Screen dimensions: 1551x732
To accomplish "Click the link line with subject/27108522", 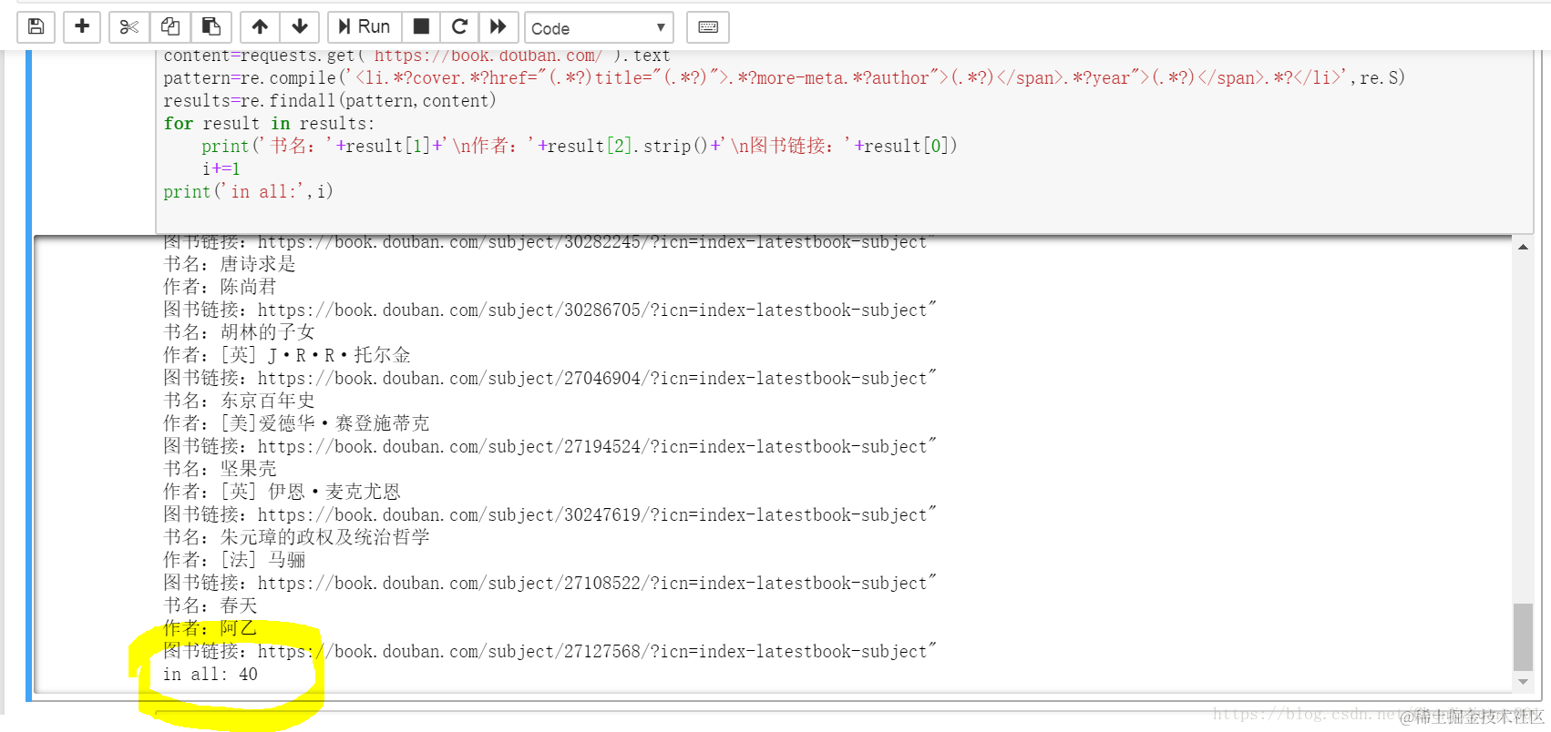I will click(550, 583).
